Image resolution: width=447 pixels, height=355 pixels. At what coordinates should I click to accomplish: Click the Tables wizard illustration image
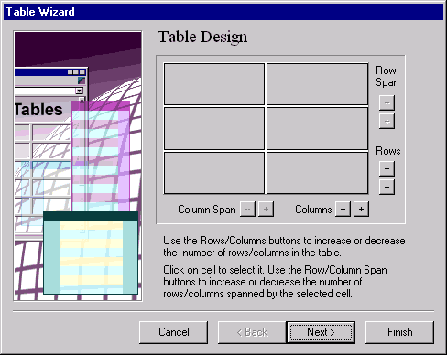[78, 166]
